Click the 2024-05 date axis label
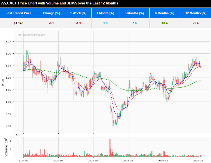 (58, 160)
